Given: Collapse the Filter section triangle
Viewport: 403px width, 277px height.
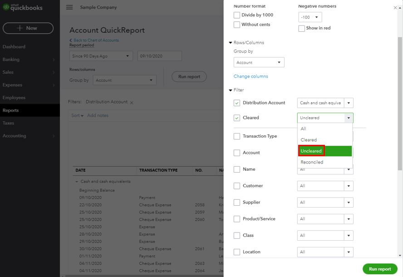Looking at the screenshot, I should [231, 90].
